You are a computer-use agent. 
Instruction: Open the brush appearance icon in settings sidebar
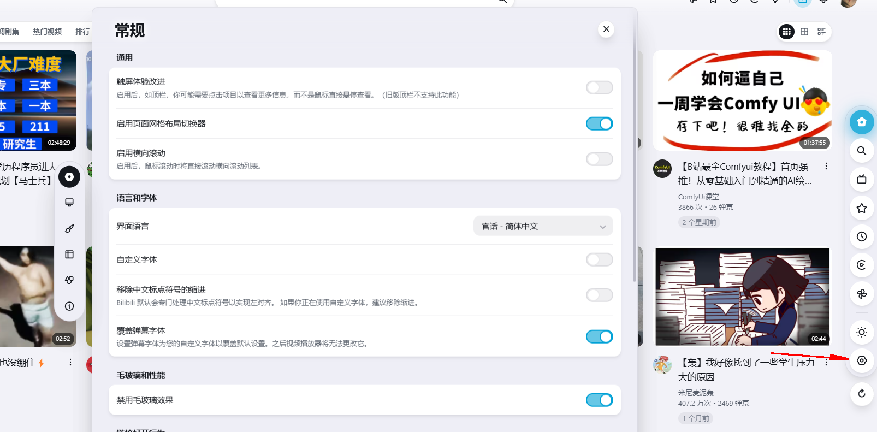tap(69, 228)
